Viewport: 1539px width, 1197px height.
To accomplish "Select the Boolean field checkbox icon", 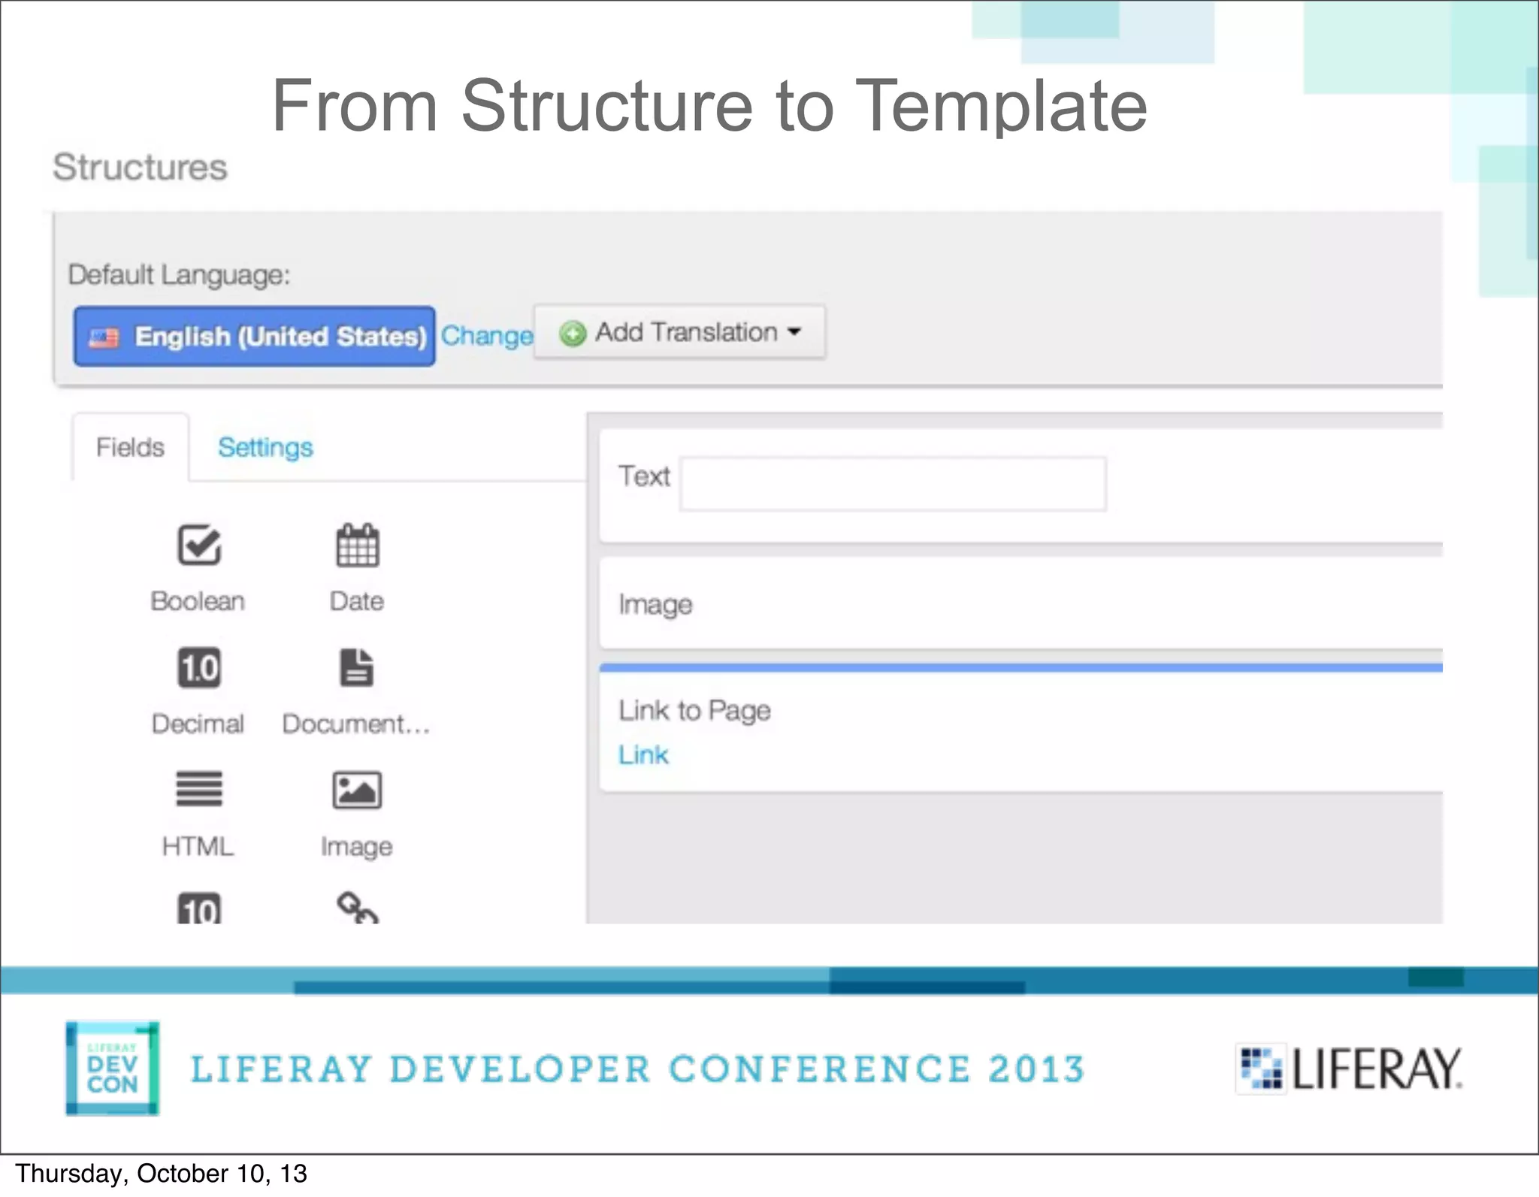I will 199,545.
